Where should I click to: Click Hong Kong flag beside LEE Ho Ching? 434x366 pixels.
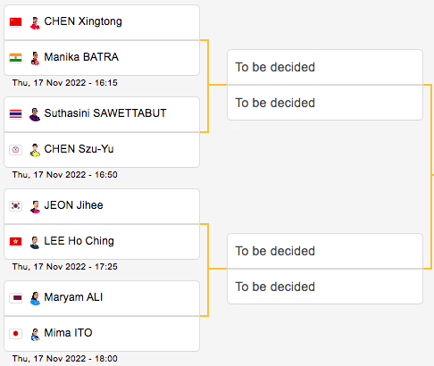pos(15,242)
